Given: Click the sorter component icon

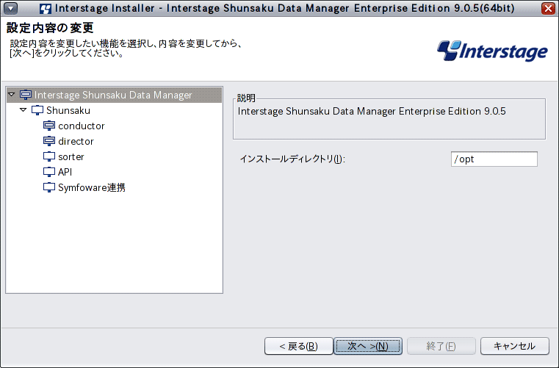Looking at the screenshot, I should (x=49, y=156).
